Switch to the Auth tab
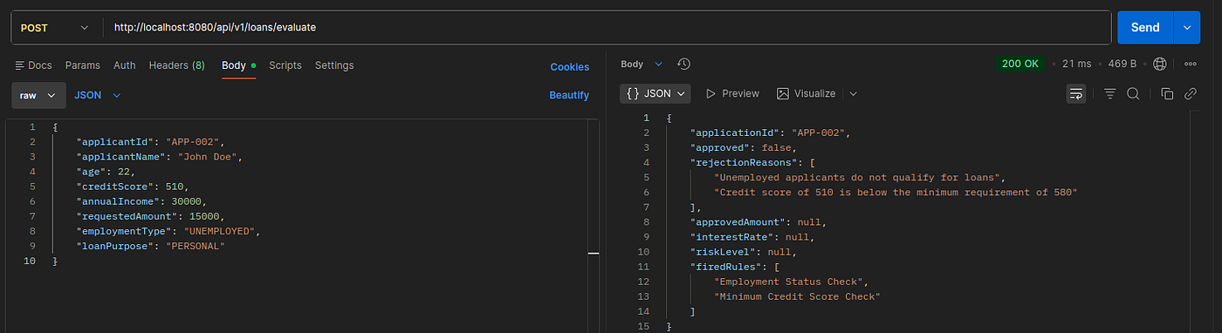The image size is (1222, 333). tap(124, 65)
